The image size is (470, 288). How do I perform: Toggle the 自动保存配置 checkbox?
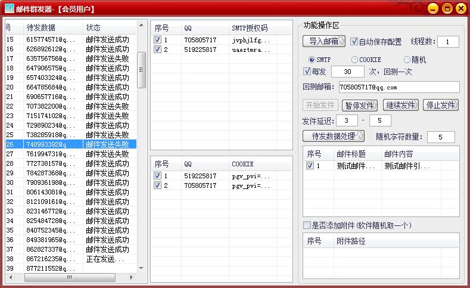[354, 42]
